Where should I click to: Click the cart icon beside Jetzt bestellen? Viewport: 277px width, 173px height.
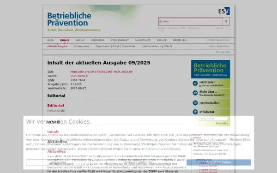tap(195, 103)
